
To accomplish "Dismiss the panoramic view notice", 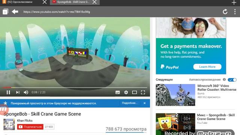I will coord(144,103).
